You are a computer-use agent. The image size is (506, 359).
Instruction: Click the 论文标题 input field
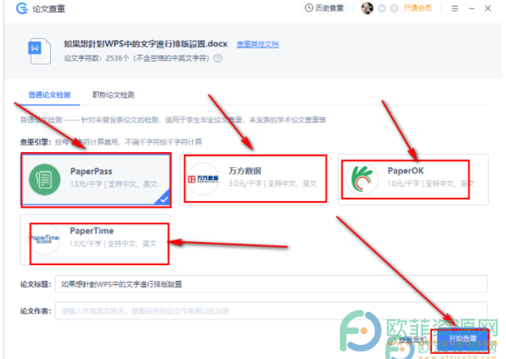pos(271,284)
